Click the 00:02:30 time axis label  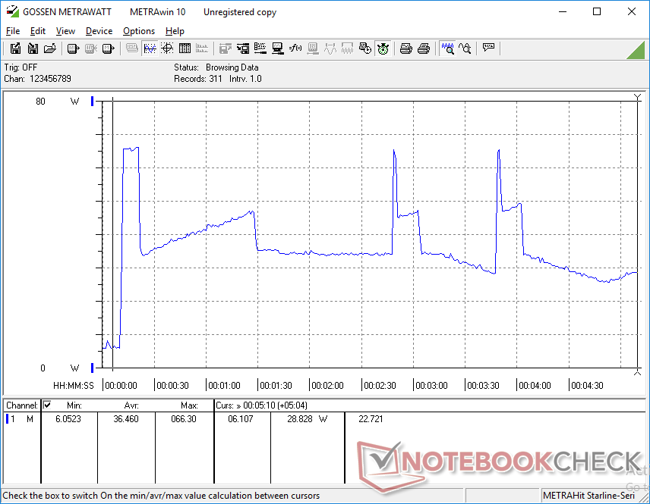click(x=380, y=385)
